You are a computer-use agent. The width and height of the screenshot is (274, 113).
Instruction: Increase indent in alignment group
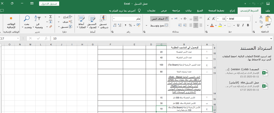tap(180, 25)
